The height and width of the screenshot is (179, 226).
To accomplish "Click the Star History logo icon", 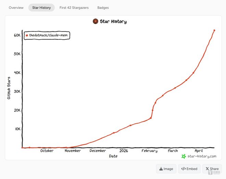I will click(96, 22).
